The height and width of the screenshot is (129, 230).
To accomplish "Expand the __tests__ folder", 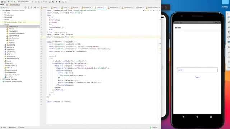I will point(3,15).
